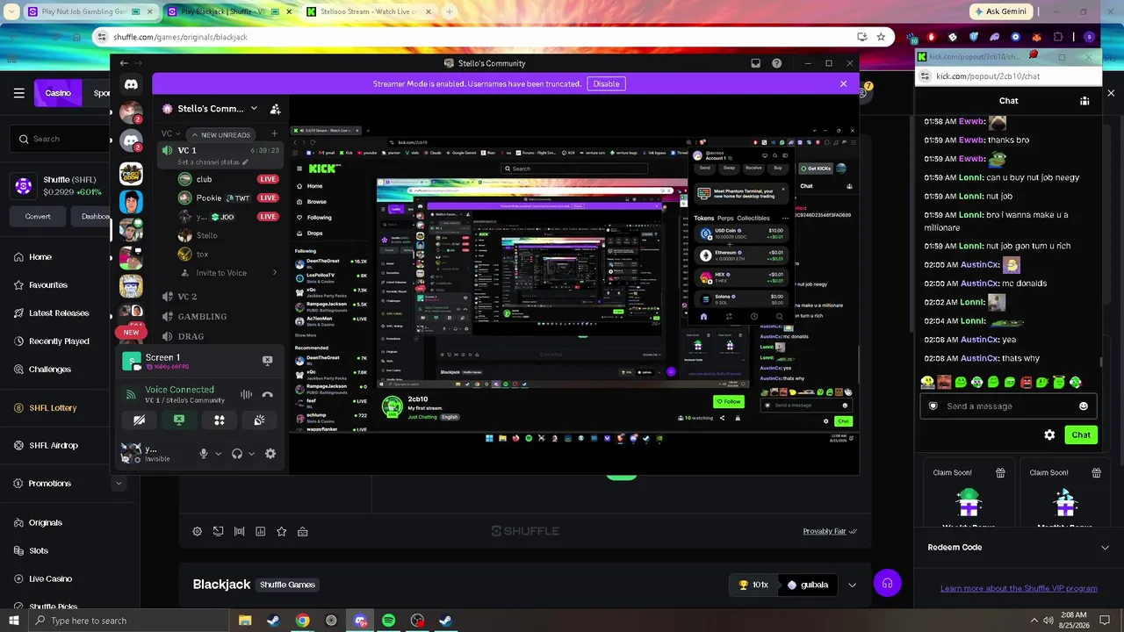The height and width of the screenshot is (632, 1124).
Task: Open emoji picker in Kick message box
Action: (x=1084, y=406)
